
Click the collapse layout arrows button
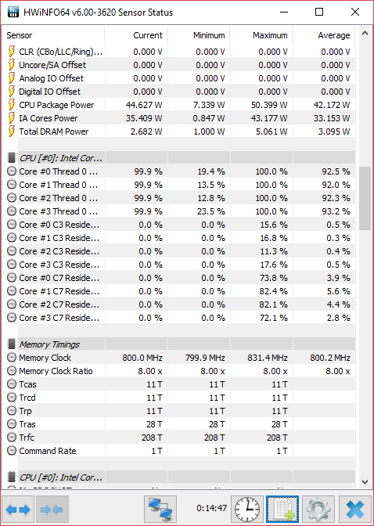click(x=52, y=510)
